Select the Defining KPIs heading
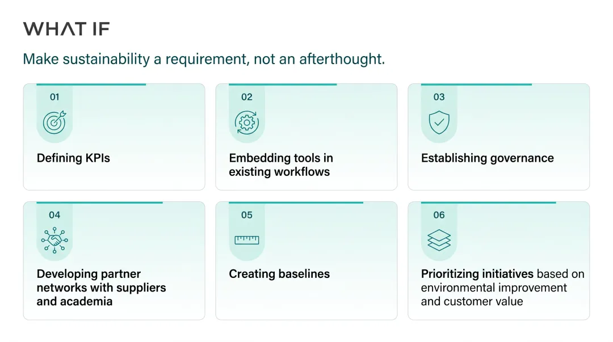Image resolution: width=613 pixels, height=342 pixels. [x=73, y=158]
